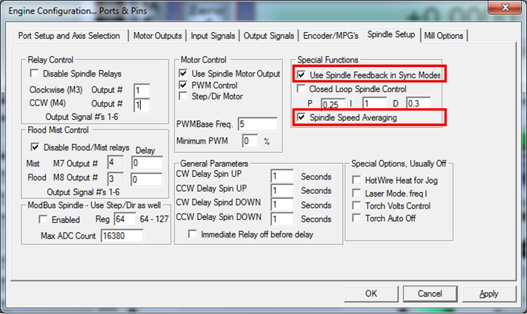Enable Disable Spindle Relays checkbox
Screen dimensions: 527x314
click(x=35, y=73)
